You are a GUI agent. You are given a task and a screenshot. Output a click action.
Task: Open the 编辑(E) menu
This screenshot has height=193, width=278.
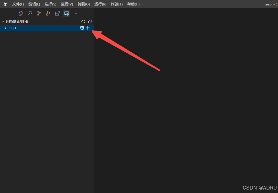point(34,4)
